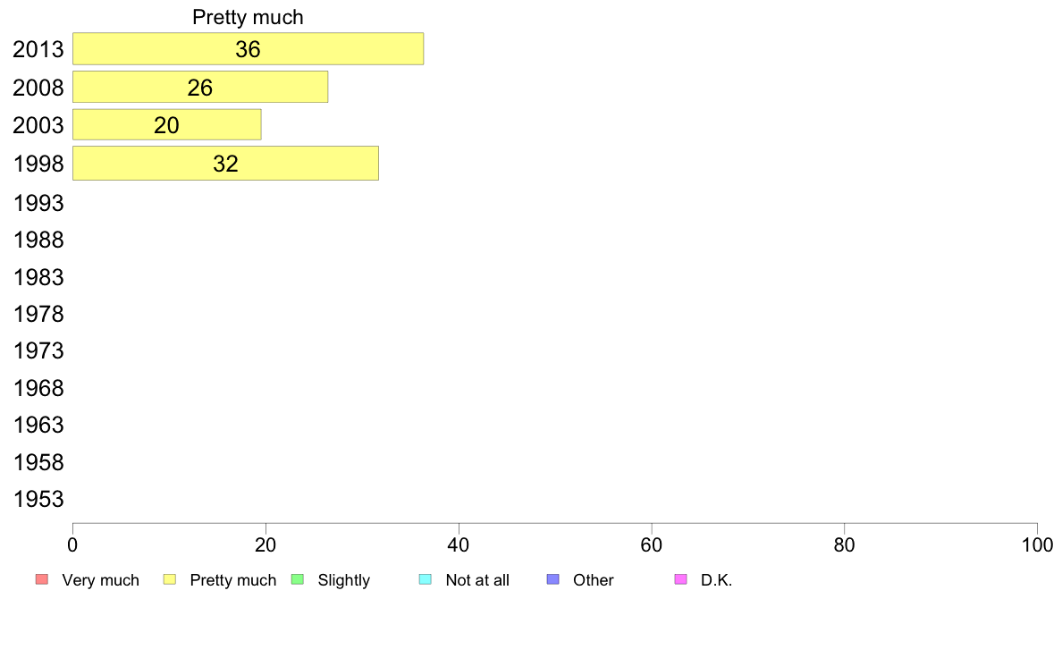Select the 1998 bar showing 32

click(225, 164)
